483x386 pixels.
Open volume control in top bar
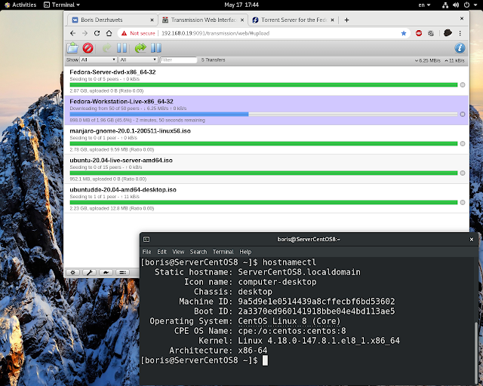pyautogui.click(x=456, y=5)
